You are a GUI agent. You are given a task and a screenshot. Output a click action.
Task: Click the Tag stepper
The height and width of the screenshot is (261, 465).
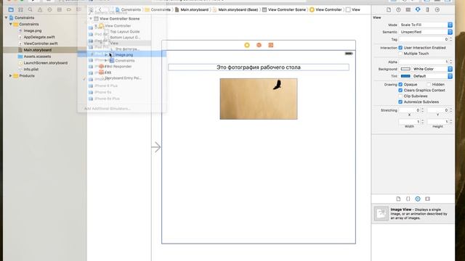point(450,39)
